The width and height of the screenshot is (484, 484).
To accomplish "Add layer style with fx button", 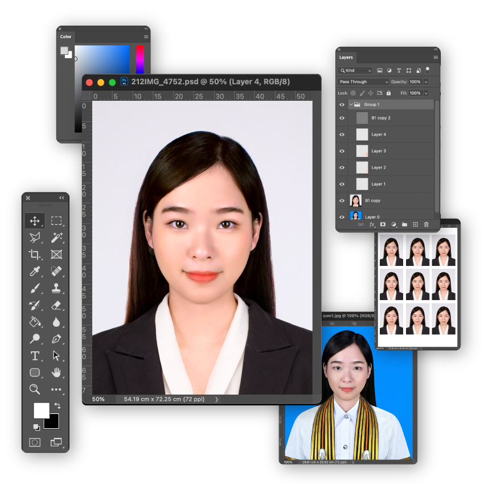I will [x=372, y=224].
